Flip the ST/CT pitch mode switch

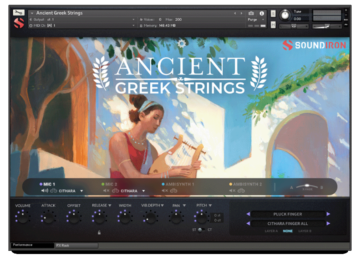tap(201, 230)
